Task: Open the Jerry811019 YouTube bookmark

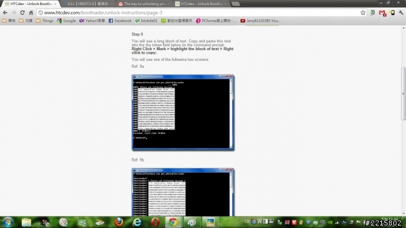Action: point(260,21)
